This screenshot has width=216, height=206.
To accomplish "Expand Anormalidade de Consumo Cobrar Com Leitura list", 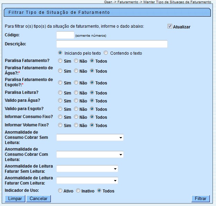I will click(90, 154).
